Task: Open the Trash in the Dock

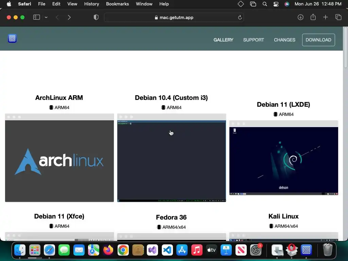Action: pos(327,250)
